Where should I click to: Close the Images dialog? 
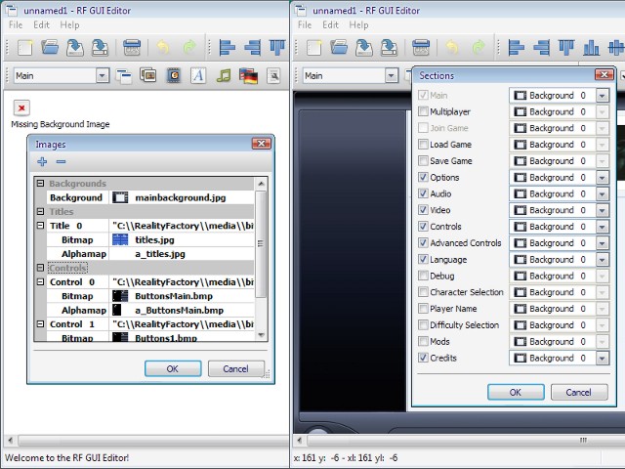coord(262,144)
